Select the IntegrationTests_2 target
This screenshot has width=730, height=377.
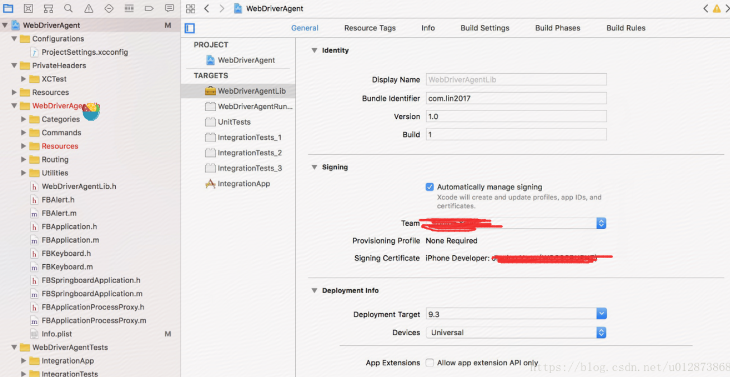click(243, 152)
